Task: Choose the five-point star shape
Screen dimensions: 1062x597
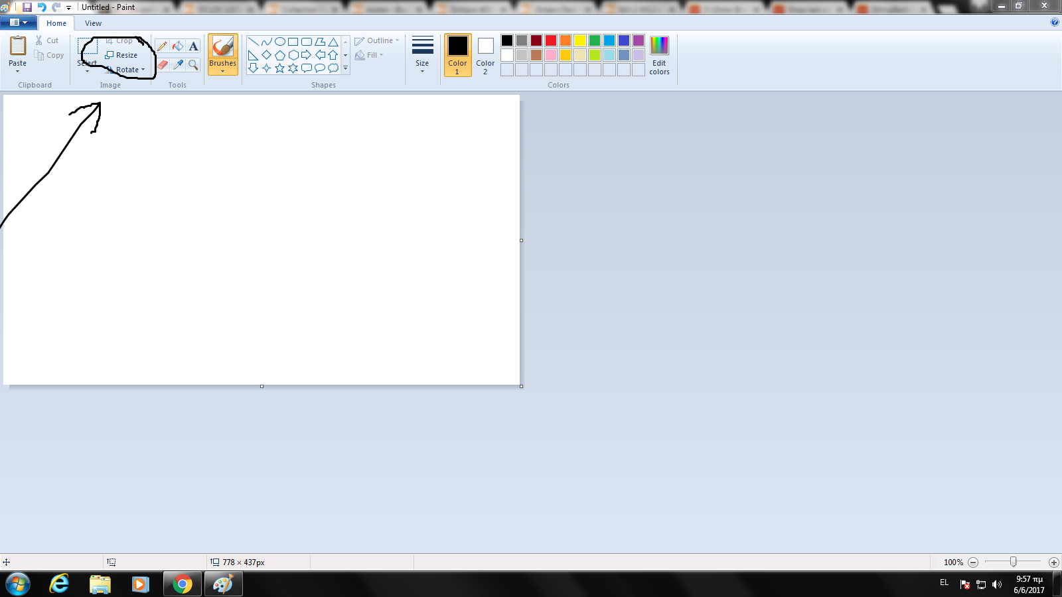Action: (x=279, y=68)
